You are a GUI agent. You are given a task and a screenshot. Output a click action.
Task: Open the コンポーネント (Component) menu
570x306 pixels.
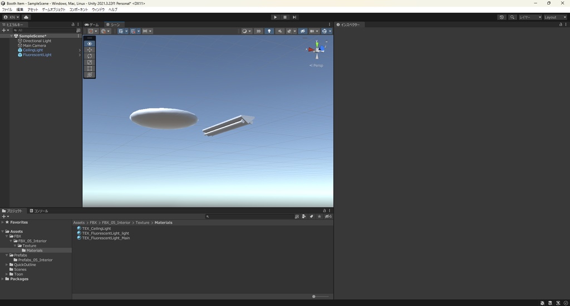click(78, 10)
